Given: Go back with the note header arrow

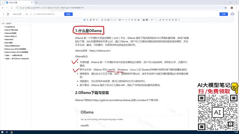Looking at the screenshot, I should coord(3,14).
